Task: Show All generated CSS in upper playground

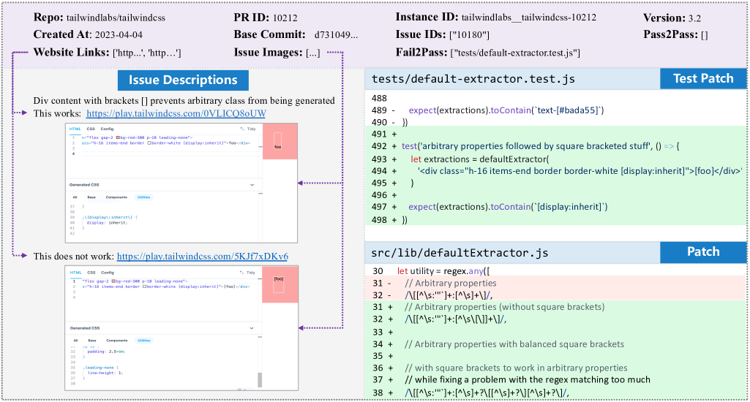Action: [x=75, y=197]
